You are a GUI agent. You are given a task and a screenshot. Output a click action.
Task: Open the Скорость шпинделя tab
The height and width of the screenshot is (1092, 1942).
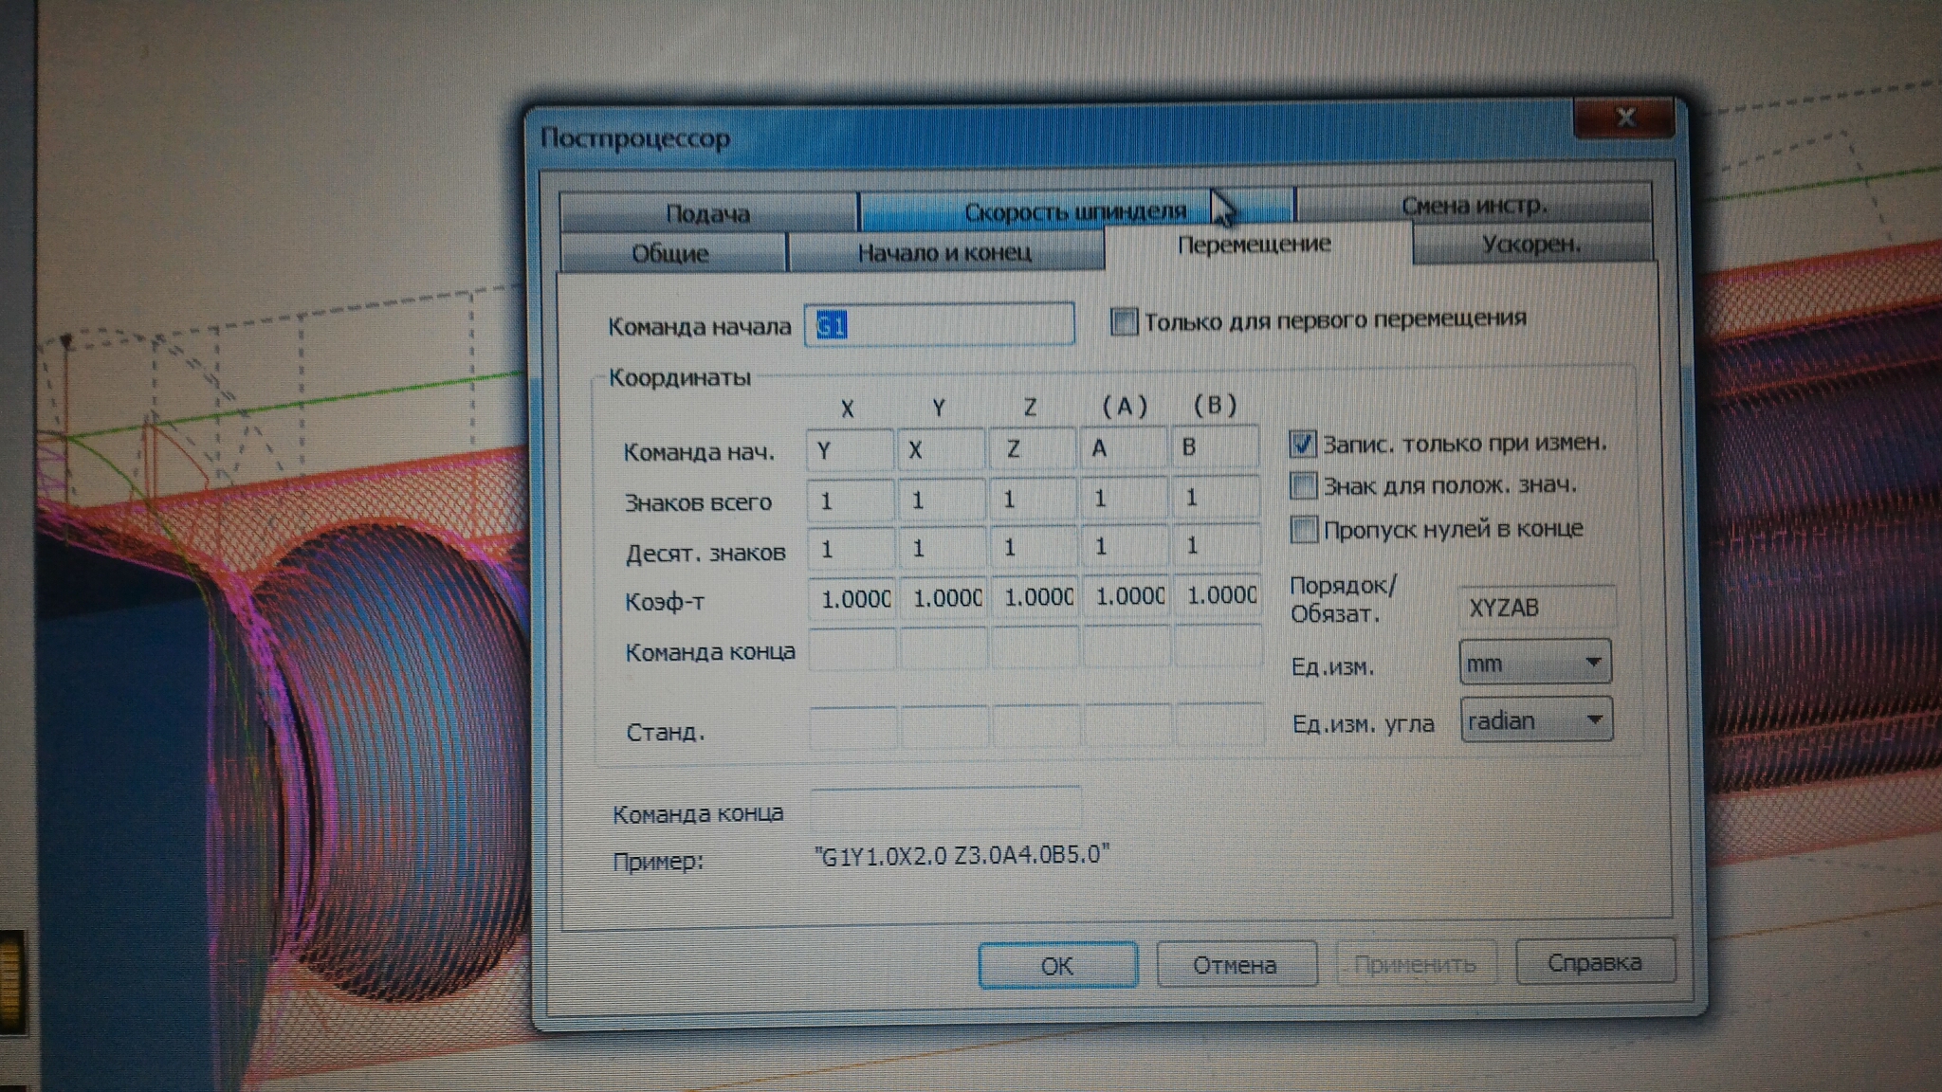pyautogui.click(x=1074, y=210)
